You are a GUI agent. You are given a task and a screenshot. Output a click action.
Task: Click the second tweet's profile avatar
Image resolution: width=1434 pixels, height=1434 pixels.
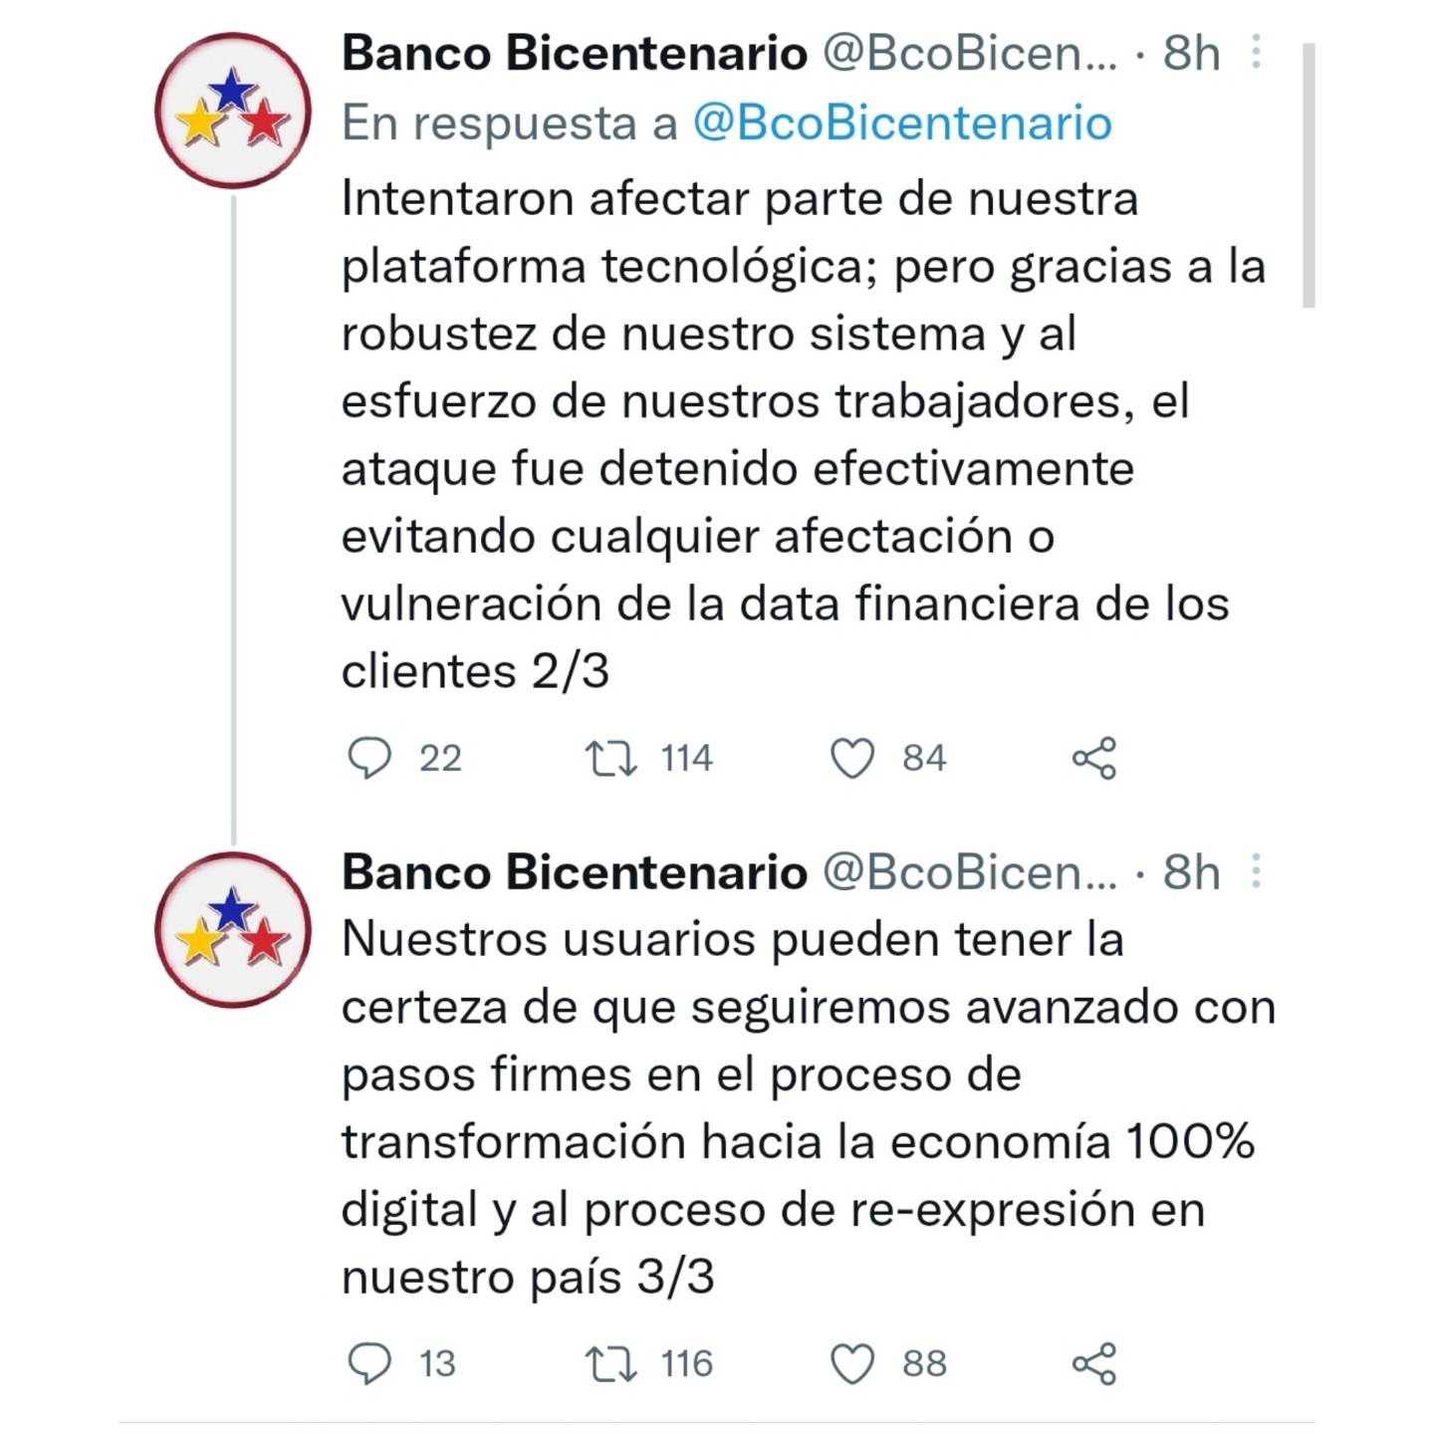(233, 930)
